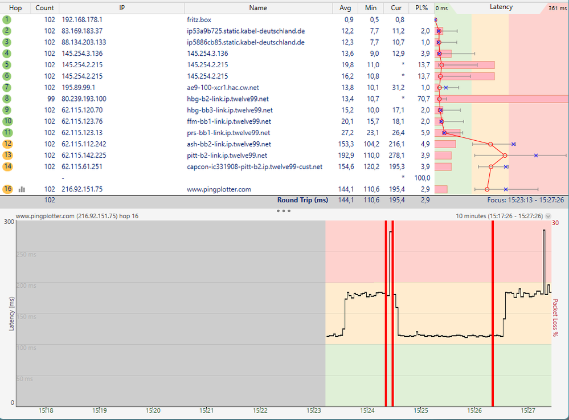This screenshot has width=569, height=420.
Task: Select ffm-bb1-link.ip.twelve99.net hop name
Action: point(229,121)
